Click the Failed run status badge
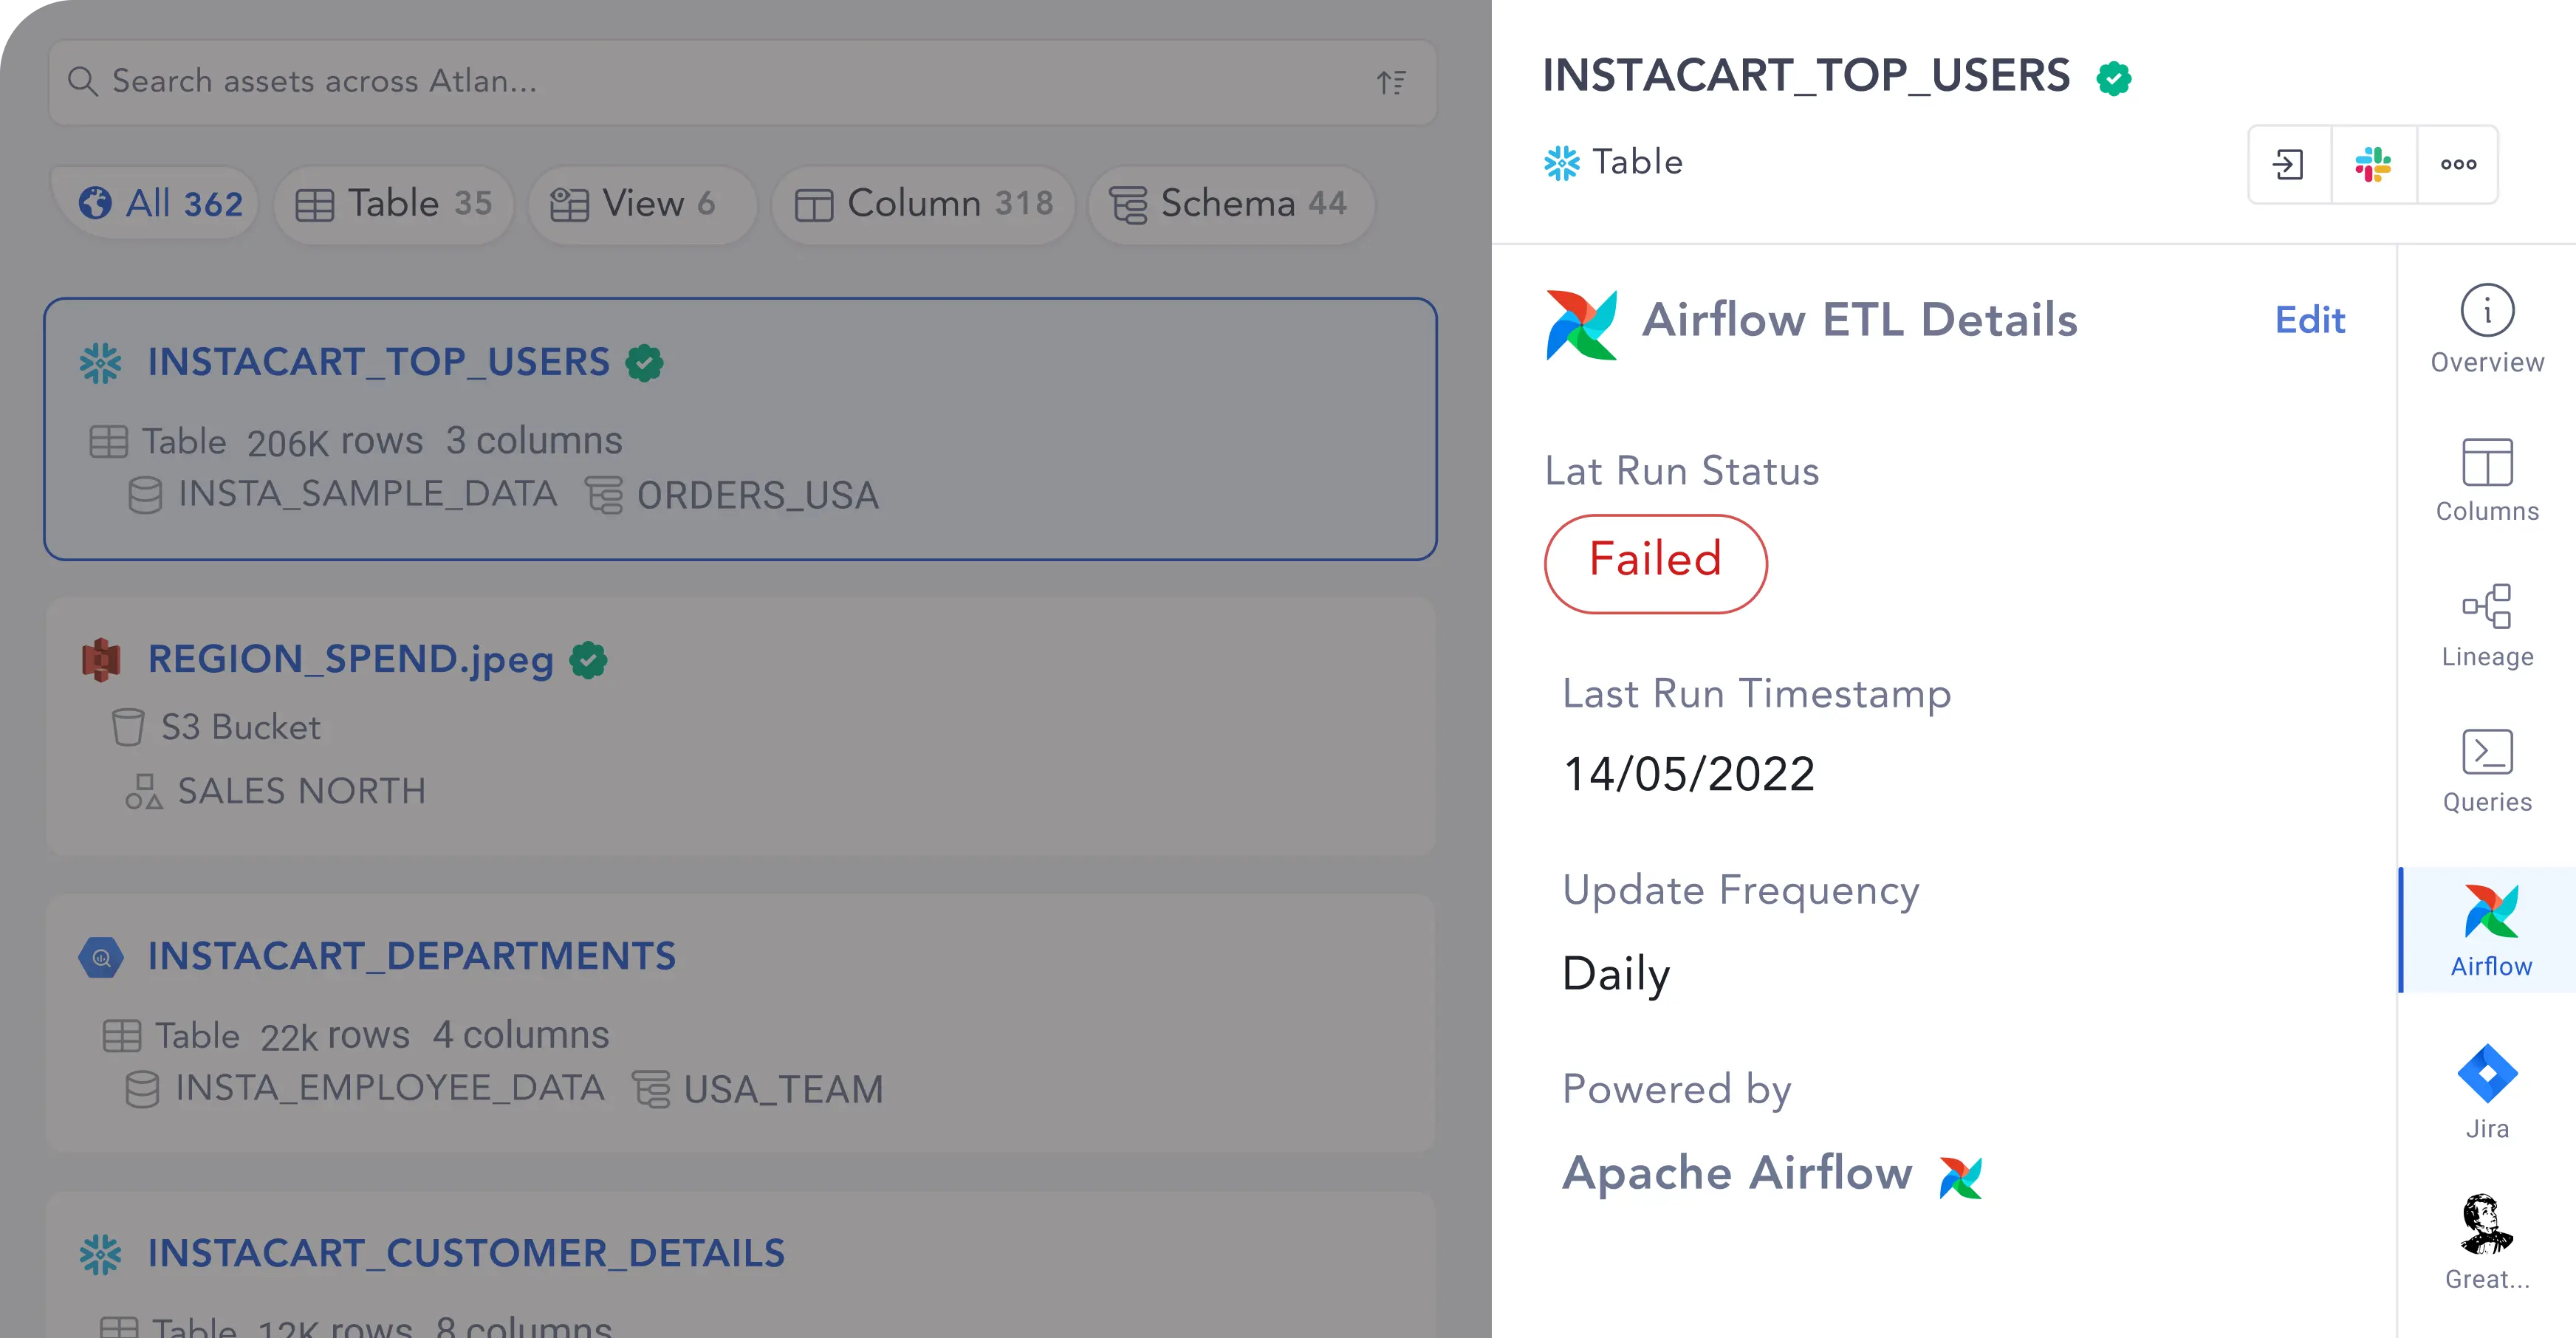Viewport: 2576px width, 1338px height. tap(1655, 563)
